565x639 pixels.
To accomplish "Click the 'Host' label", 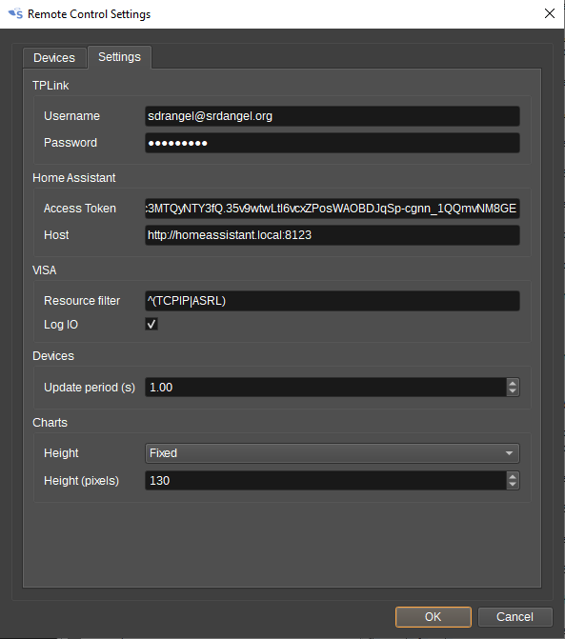I will (56, 235).
